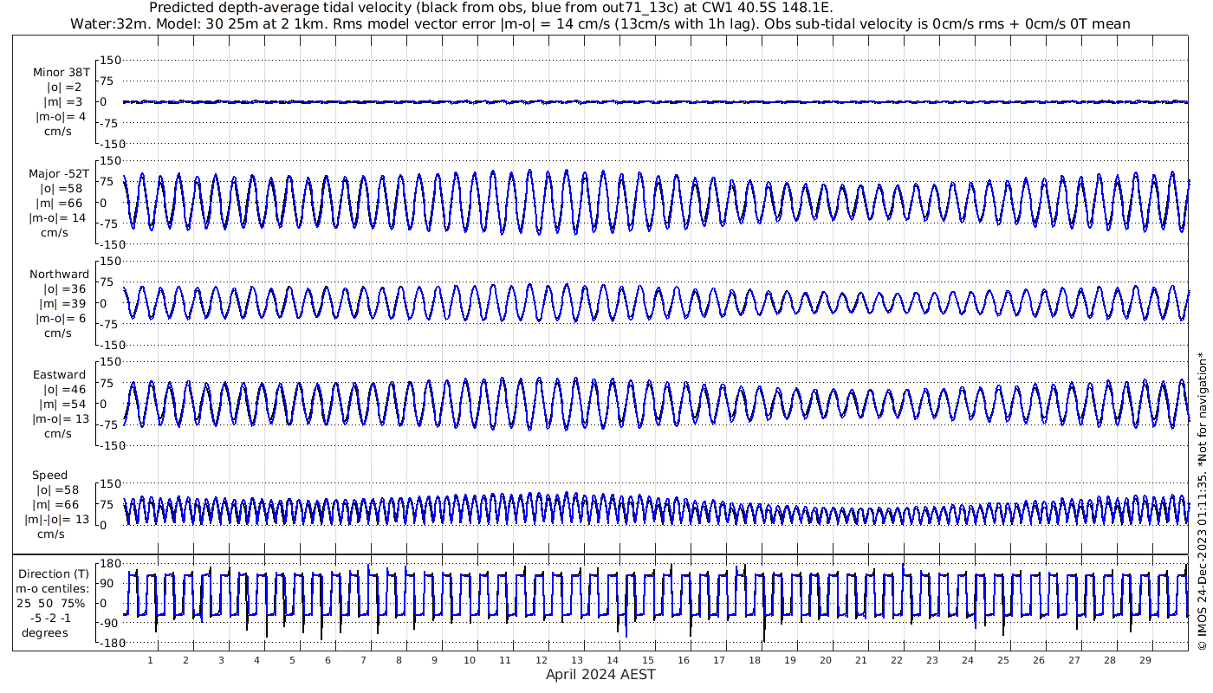This screenshot has height=693, width=1213.
Task: Select the 'Northward' panel label
Action: pos(59,275)
